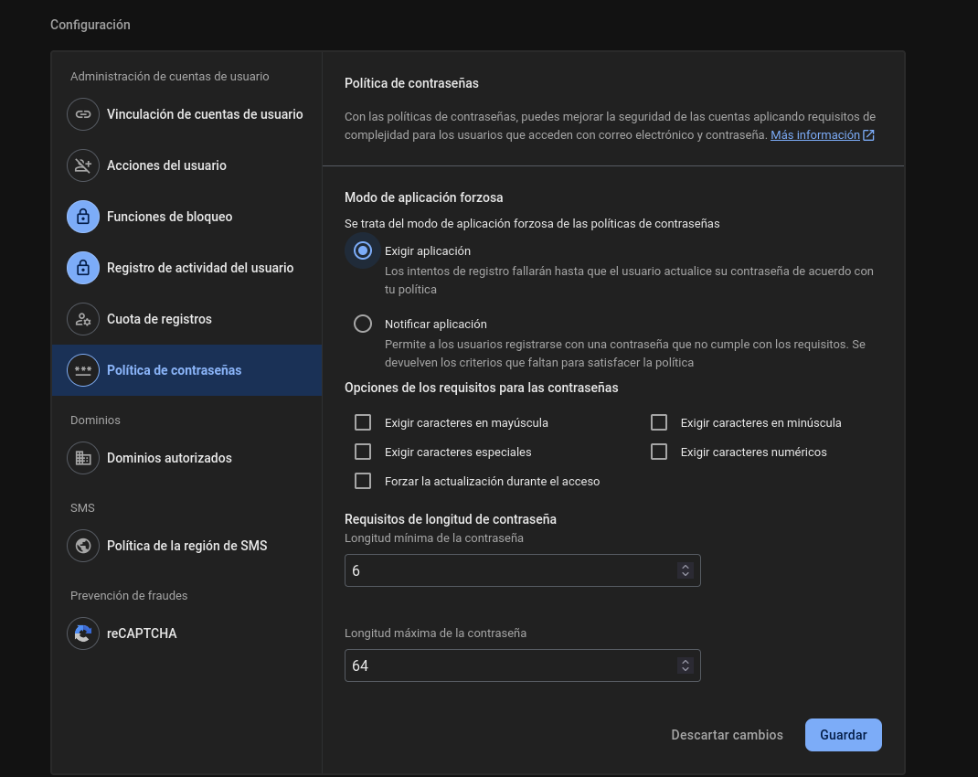Go to Cuota de registros section

point(159,319)
